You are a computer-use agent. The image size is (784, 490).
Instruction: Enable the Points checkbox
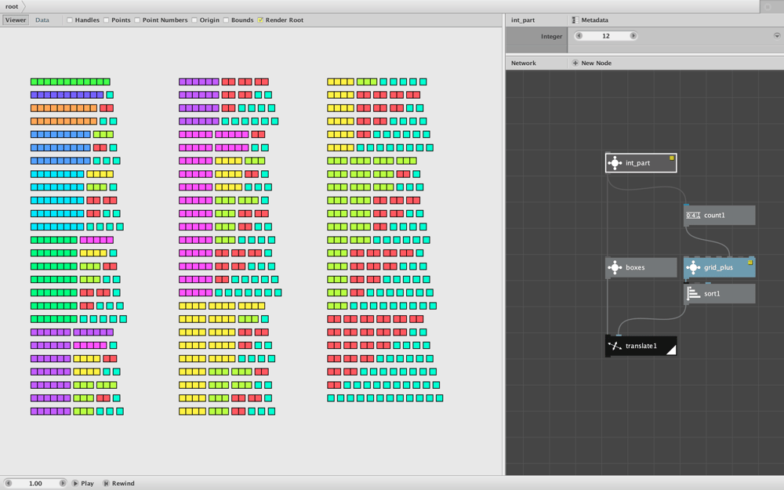[106, 20]
